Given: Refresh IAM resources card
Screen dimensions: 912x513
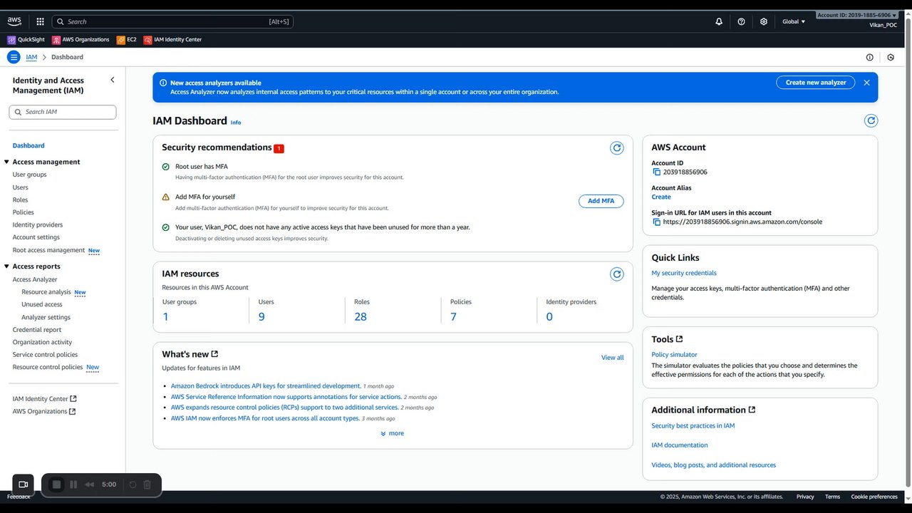Looking at the screenshot, I should (617, 274).
